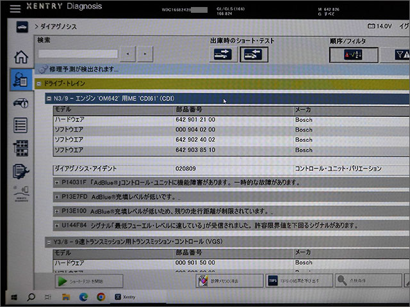Click diagnosis ident value 020809
Image resolution: width=410 pixels, height=307 pixels.
click(185, 169)
